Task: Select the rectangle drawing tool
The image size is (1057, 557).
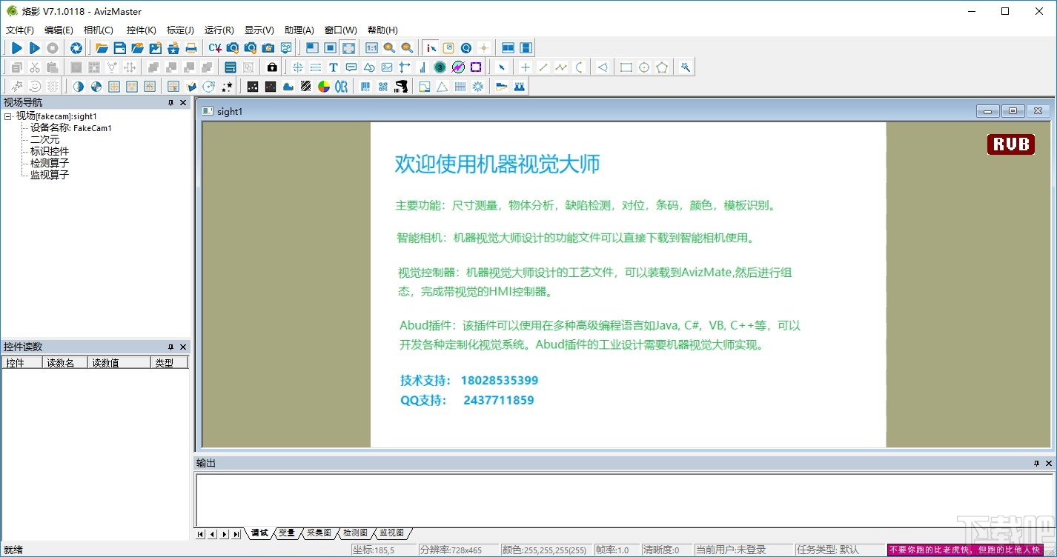Action: coord(626,67)
